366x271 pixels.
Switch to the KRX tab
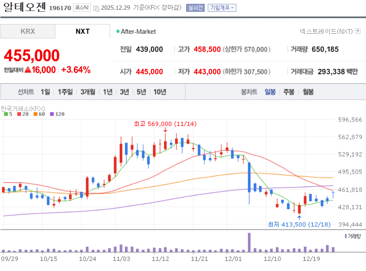28,31
